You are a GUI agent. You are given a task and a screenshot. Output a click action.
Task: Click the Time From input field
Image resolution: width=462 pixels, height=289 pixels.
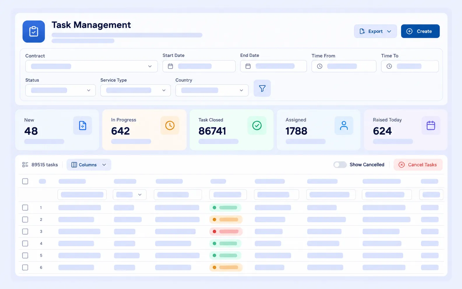tap(344, 66)
